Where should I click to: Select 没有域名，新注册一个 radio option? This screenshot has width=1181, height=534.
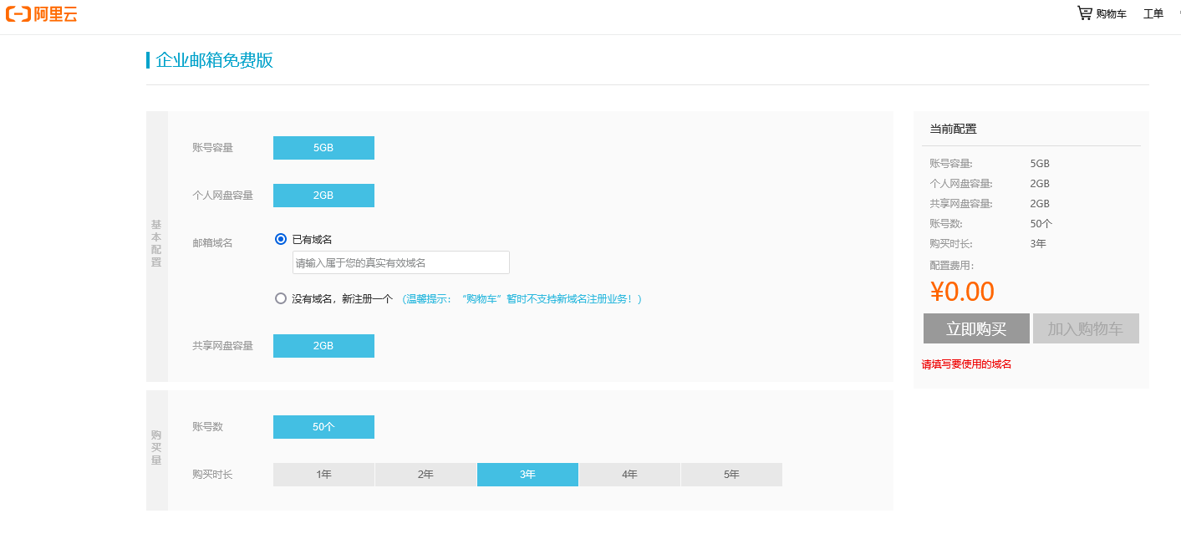pyautogui.click(x=281, y=298)
